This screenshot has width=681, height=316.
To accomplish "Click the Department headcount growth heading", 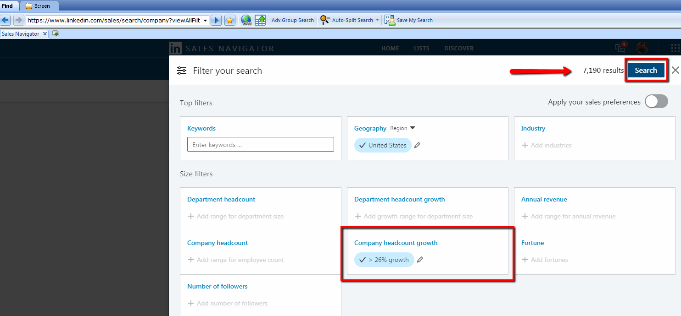I will click(x=400, y=199).
